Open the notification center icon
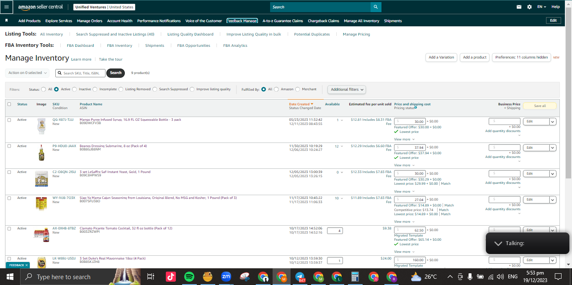The width and height of the screenshot is (572, 285). (558, 277)
